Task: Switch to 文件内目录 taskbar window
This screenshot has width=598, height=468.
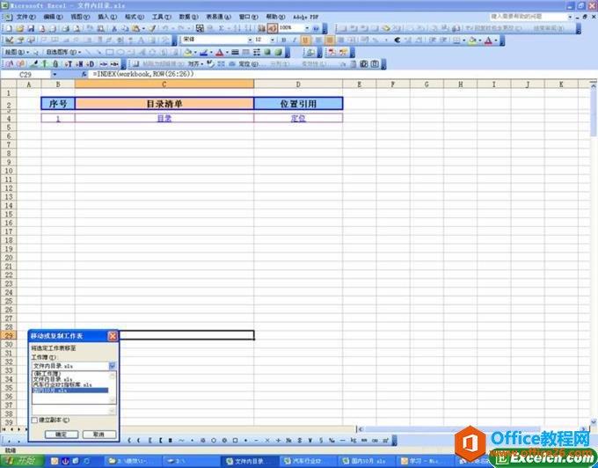Action: (249, 461)
